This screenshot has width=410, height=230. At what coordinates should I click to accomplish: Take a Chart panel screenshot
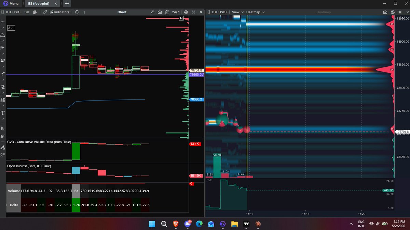pyautogui.click(x=160, y=12)
